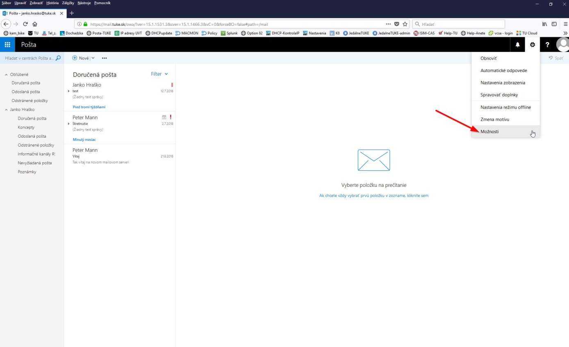Image resolution: width=569 pixels, height=347 pixels.
Task: Open the Dochadzka bookmark
Action: click(x=71, y=33)
